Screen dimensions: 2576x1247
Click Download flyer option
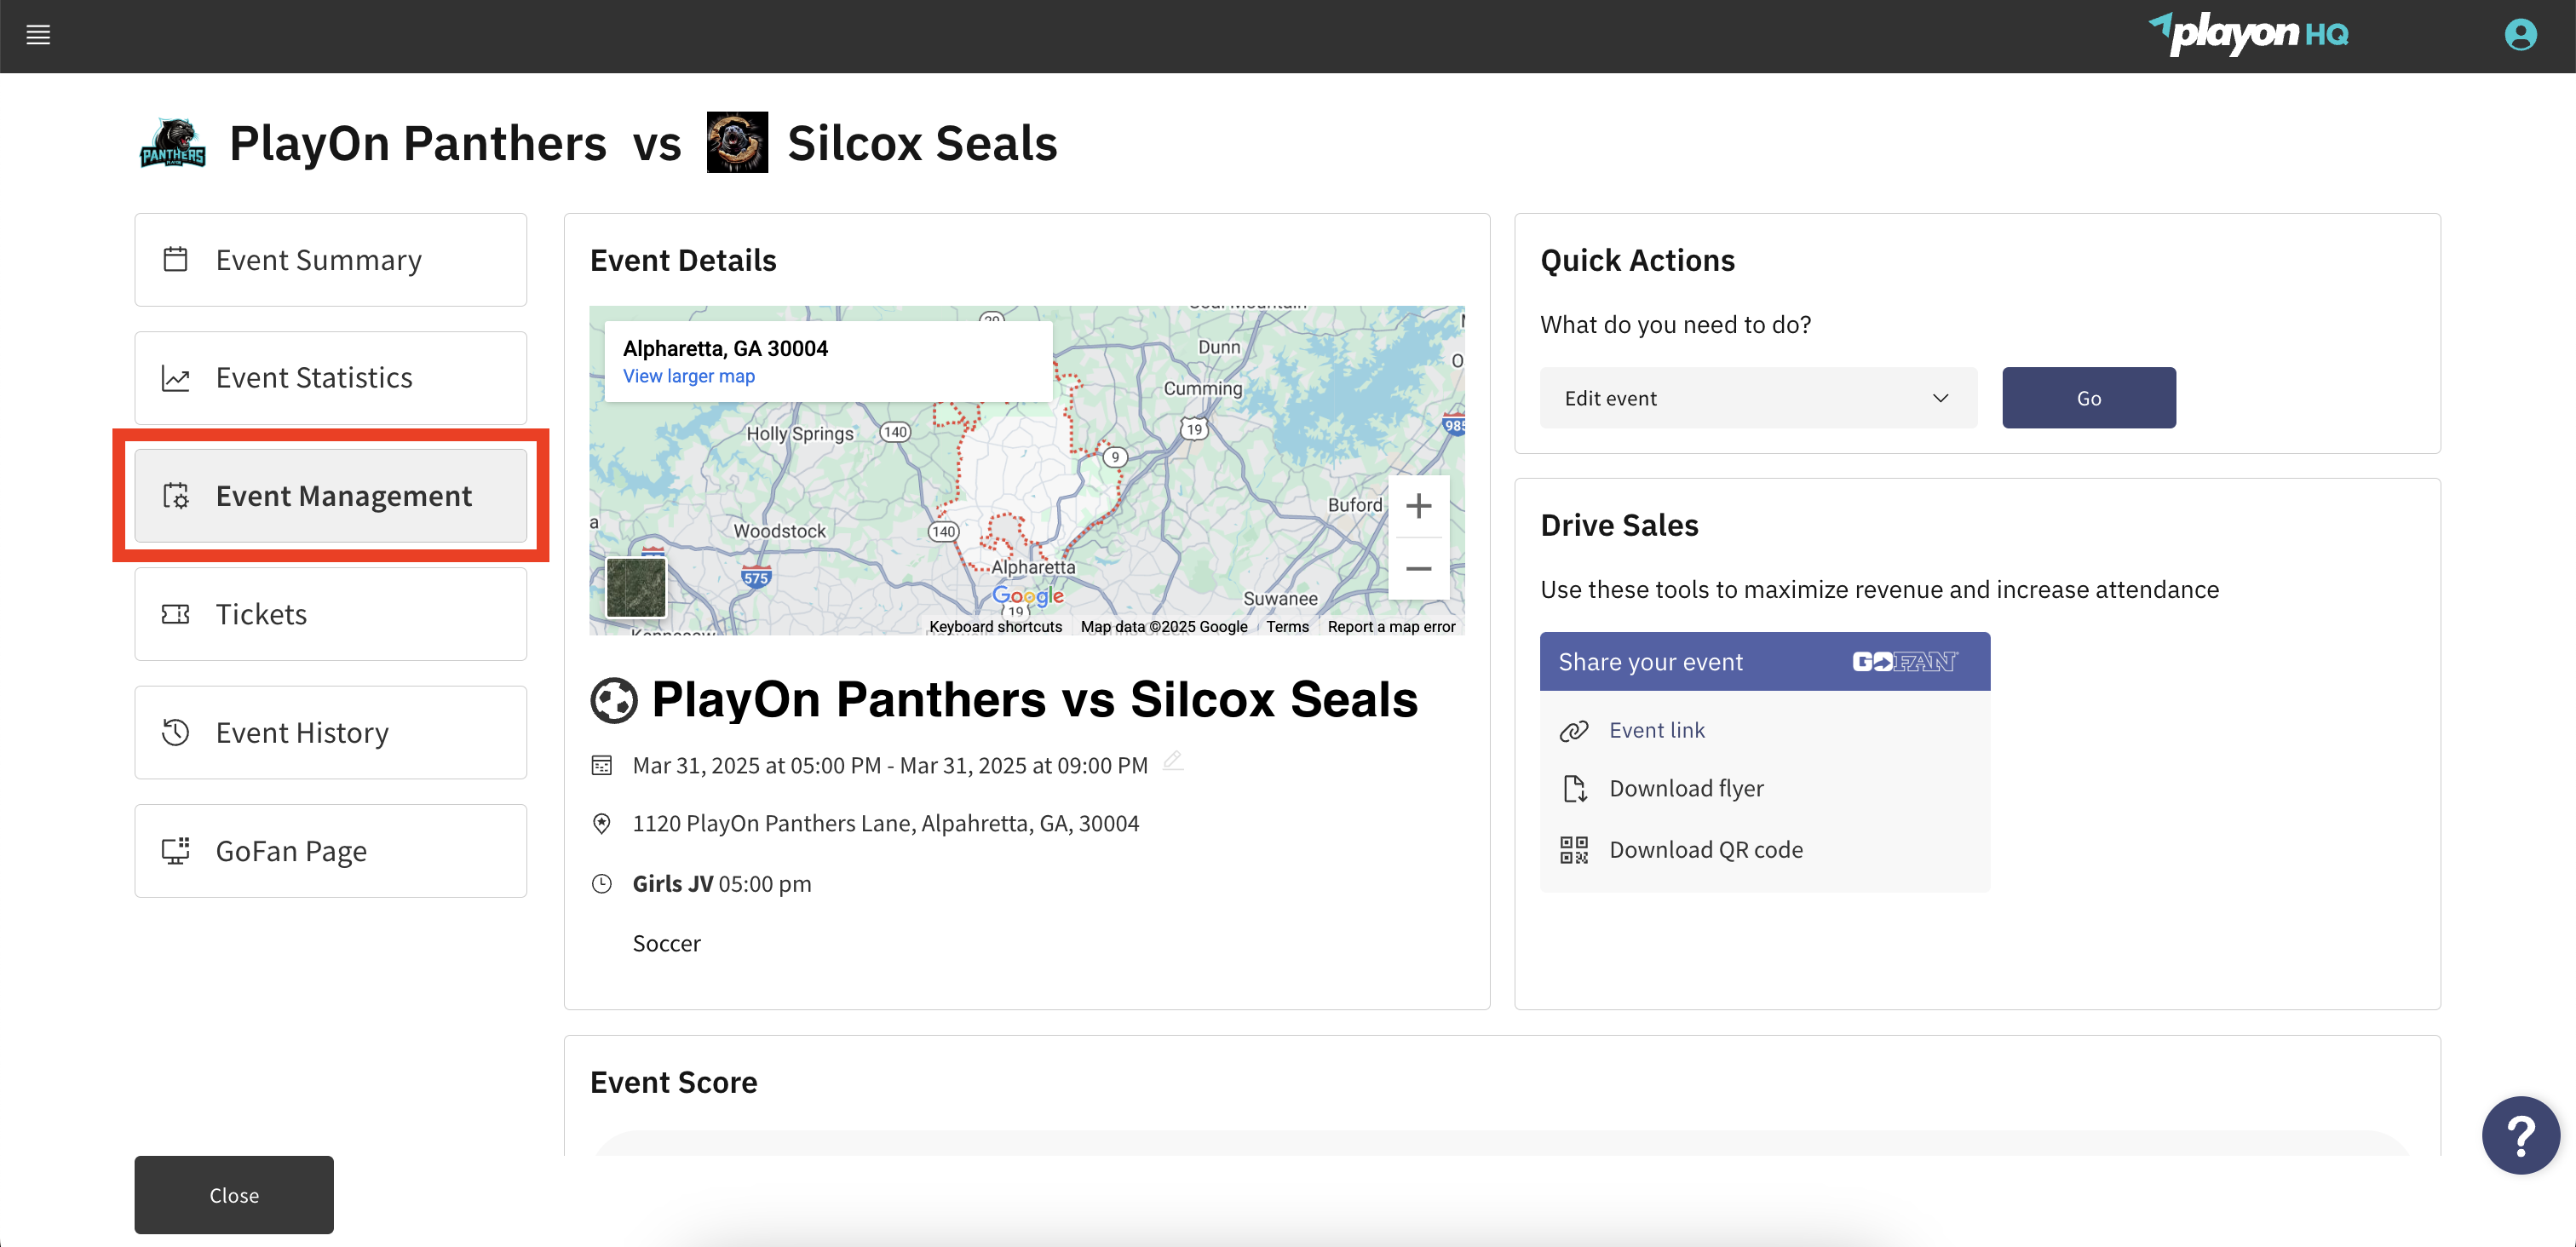pos(1686,787)
